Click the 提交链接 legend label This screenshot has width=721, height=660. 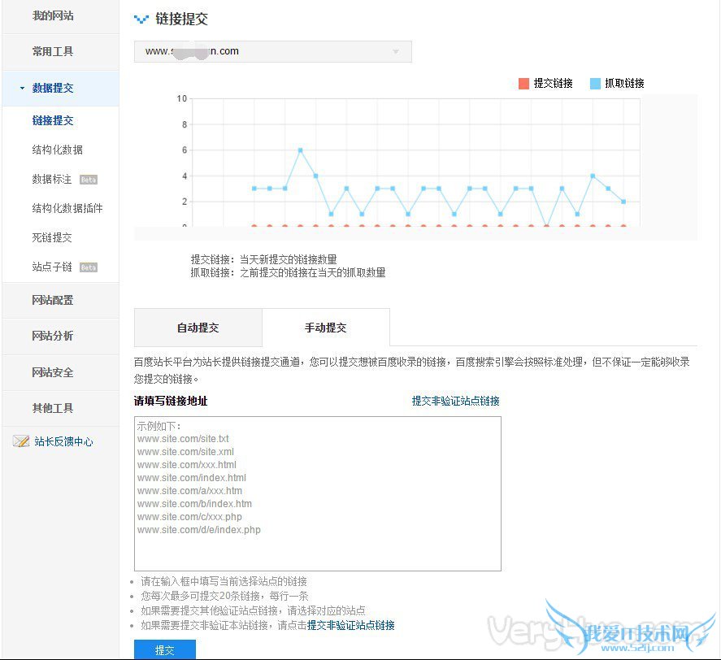coord(554,83)
